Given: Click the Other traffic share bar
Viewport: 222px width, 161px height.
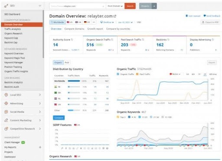Looking at the screenshot, I should coord(74,110).
